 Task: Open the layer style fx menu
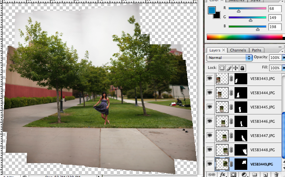(x=223, y=174)
